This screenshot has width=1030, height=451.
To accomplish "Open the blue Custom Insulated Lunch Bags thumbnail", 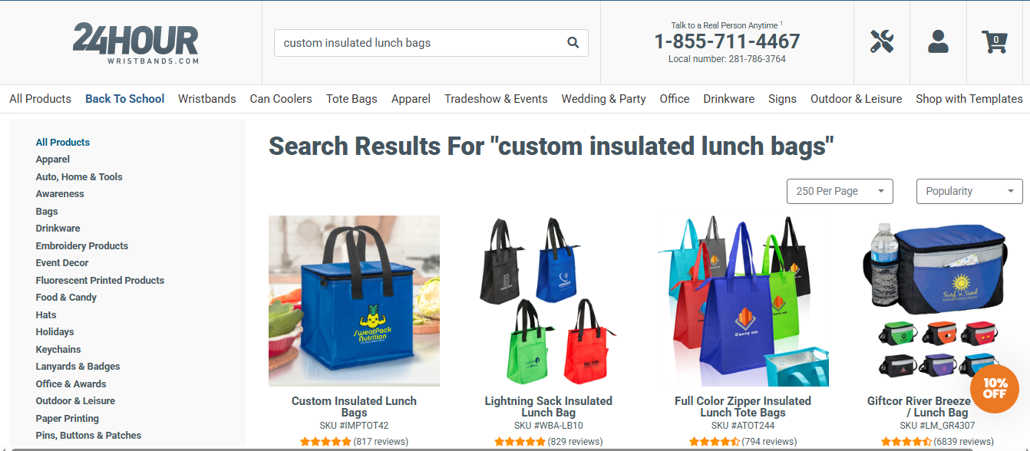I will click(x=354, y=301).
